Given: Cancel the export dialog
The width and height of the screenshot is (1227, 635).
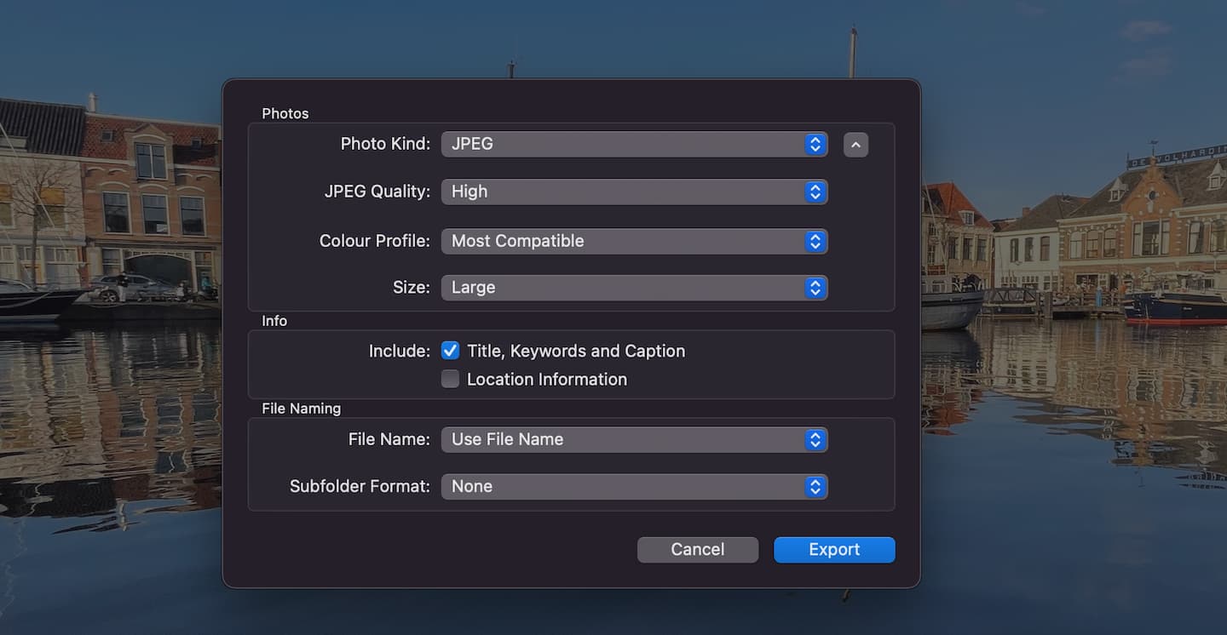Looking at the screenshot, I should [x=697, y=549].
